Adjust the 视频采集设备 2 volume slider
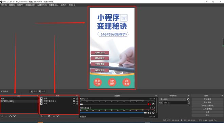Screen dimensions: 224x123 pos(113,113)
